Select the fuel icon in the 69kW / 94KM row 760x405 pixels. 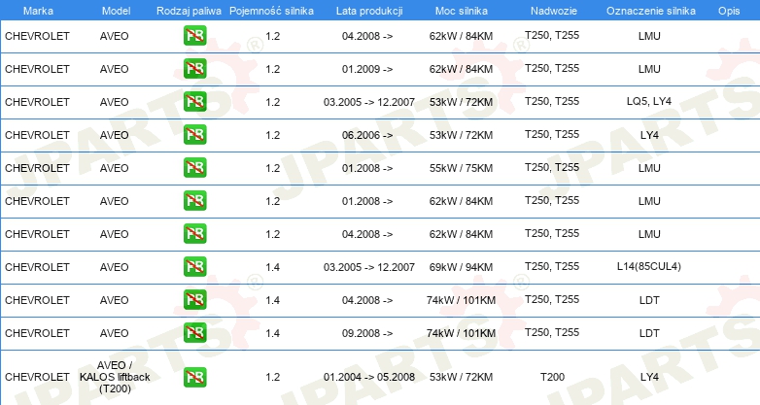tap(194, 267)
